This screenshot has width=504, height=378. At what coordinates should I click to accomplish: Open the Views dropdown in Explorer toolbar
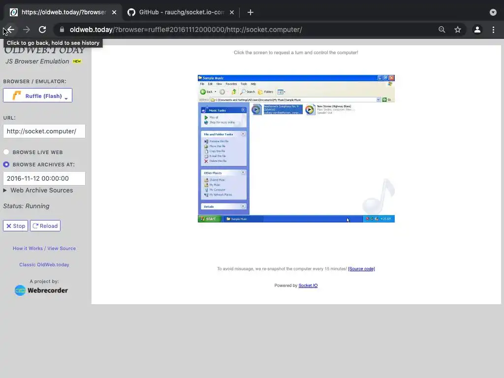pyautogui.click(x=281, y=92)
